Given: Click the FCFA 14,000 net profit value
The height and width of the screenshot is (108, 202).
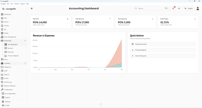Looking at the screenshot, I should pos(40,22).
